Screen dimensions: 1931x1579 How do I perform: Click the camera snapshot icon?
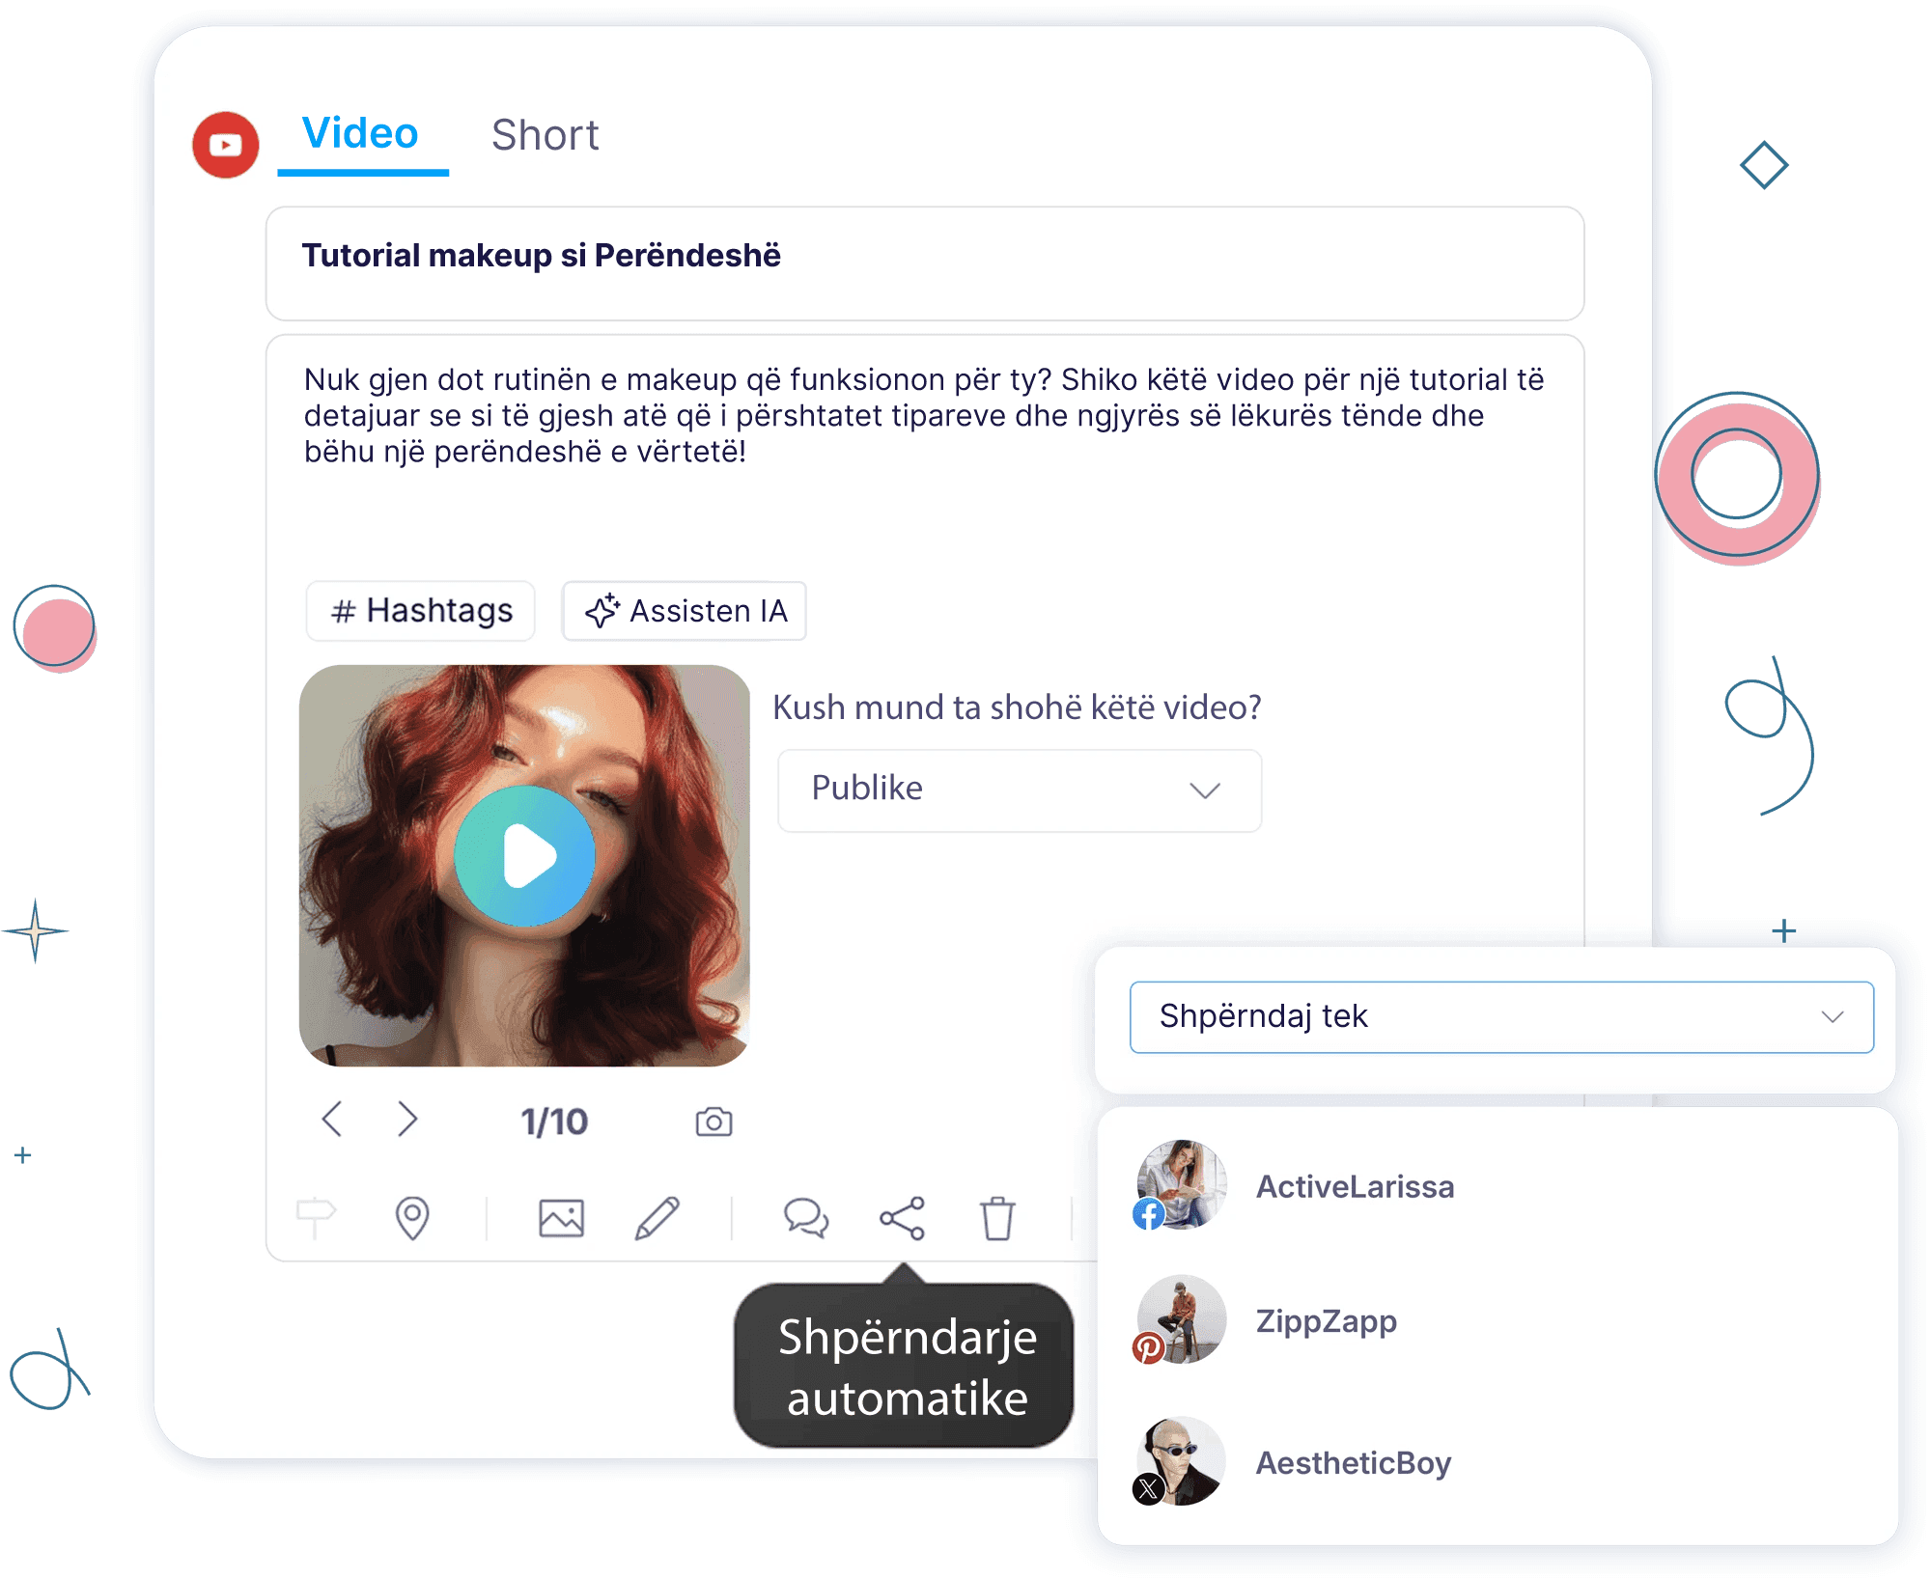click(714, 1122)
